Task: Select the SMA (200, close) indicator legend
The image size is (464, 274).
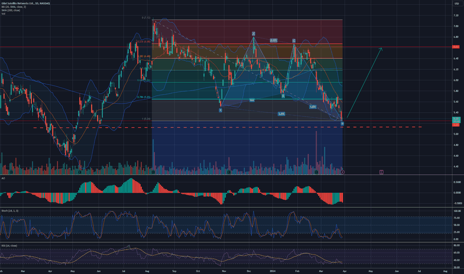Action: tap(10, 10)
